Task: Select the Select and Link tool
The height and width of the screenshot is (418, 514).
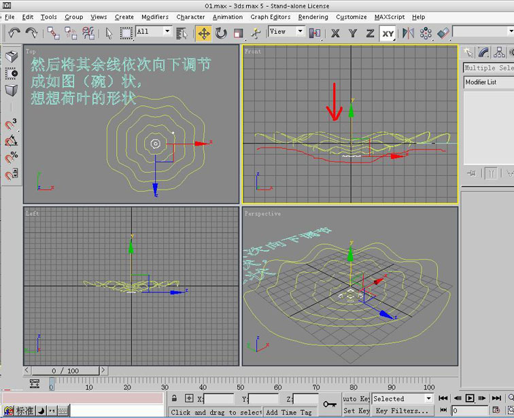Action: 53,33
